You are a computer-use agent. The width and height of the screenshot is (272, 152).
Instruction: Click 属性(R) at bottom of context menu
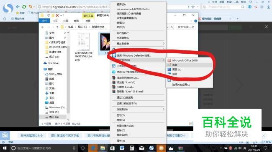click(121, 141)
